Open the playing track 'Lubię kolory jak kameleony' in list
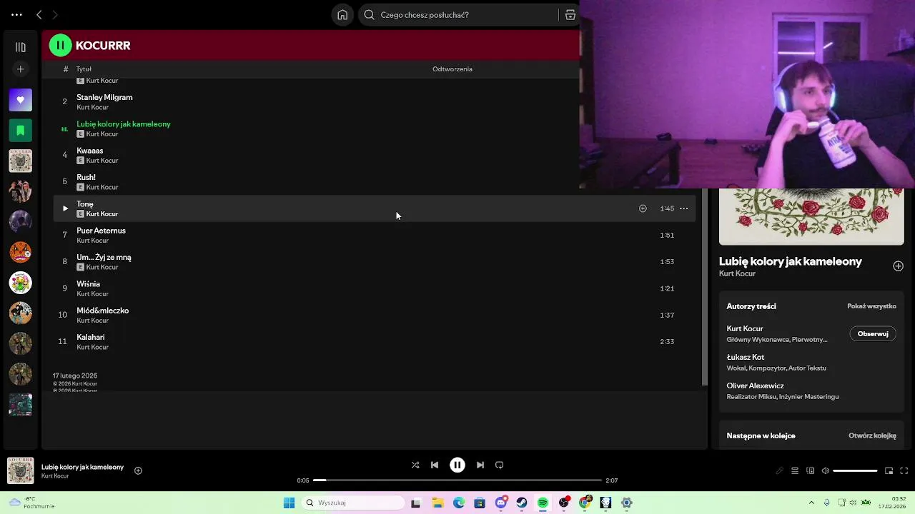Screen dimensions: 915x514 [x=124, y=124]
